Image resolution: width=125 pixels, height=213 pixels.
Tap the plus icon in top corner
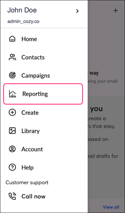[116, 11]
